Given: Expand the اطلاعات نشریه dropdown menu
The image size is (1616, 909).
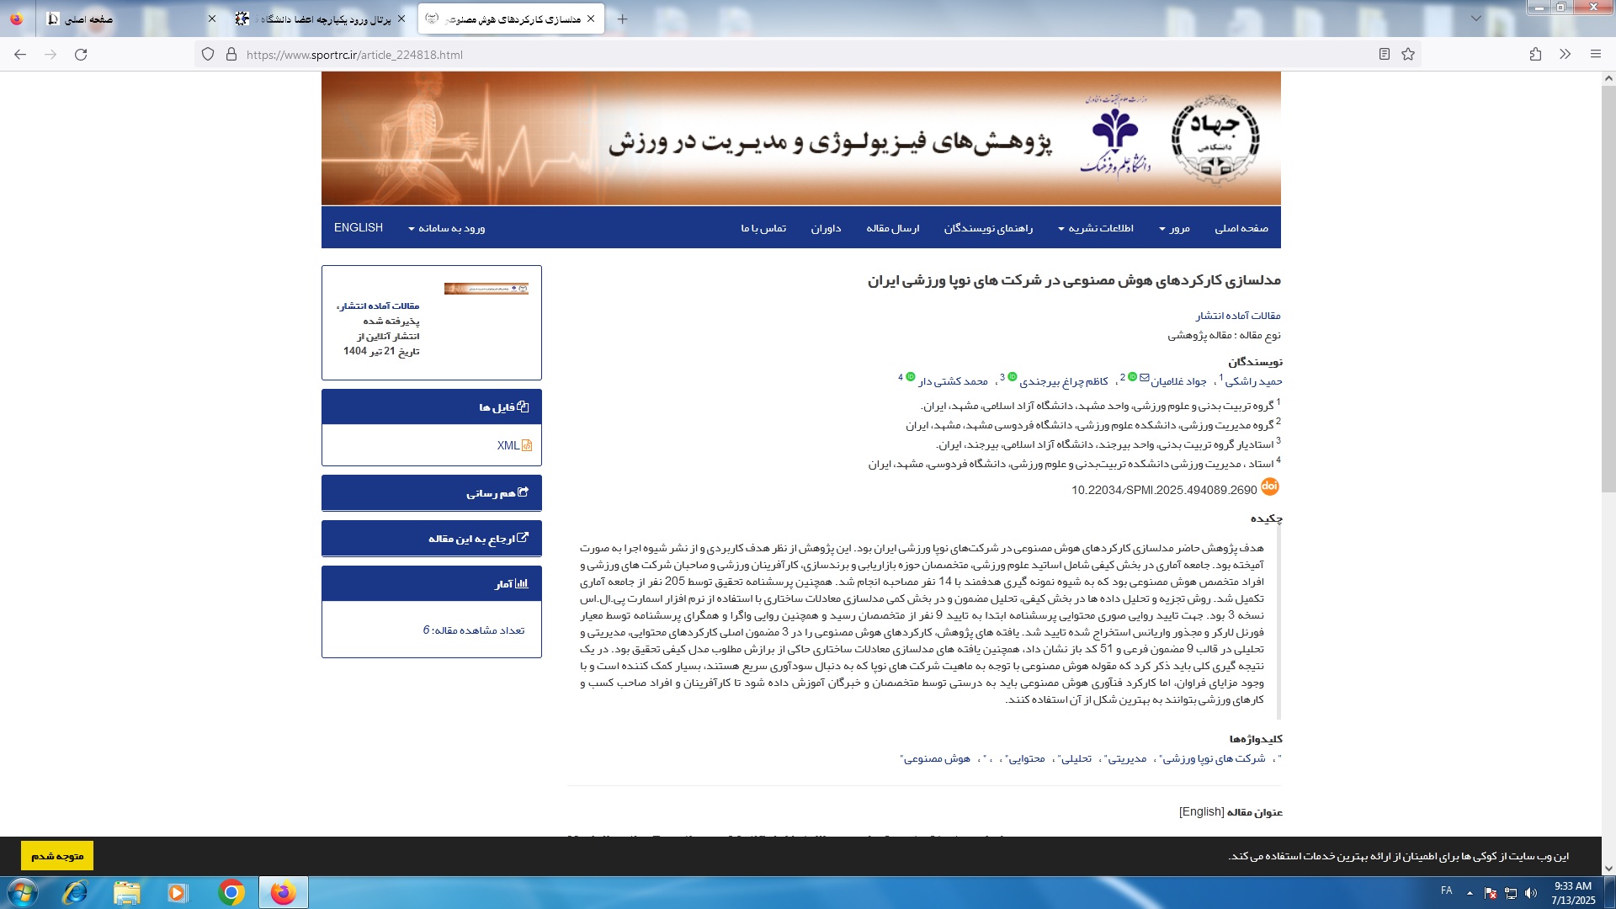Looking at the screenshot, I should 1096,228.
